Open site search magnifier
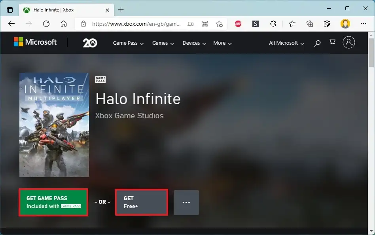The width and height of the screenshot is (375, 235). 317,43
